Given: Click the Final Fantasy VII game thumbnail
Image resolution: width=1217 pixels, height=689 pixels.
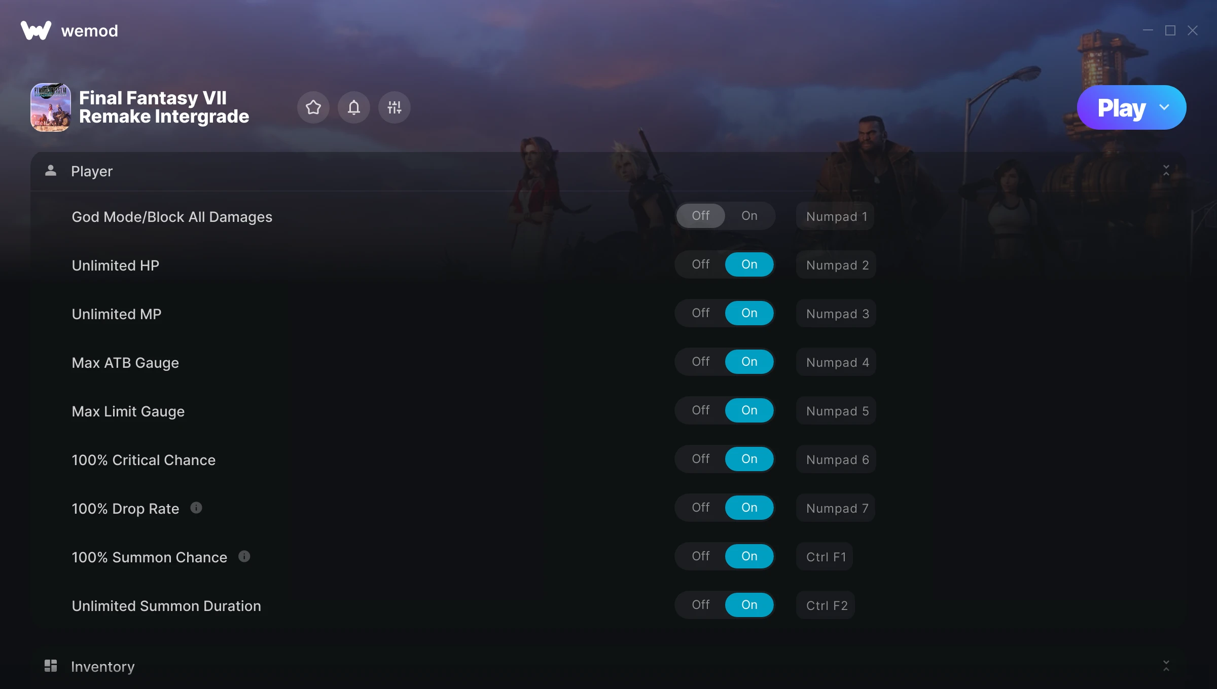Looking at the screenshot, I should 51,107.
